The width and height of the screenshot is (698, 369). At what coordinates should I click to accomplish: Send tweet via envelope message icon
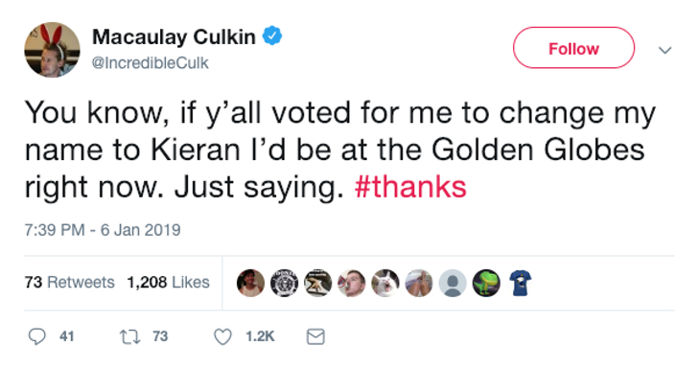(315, 336)
